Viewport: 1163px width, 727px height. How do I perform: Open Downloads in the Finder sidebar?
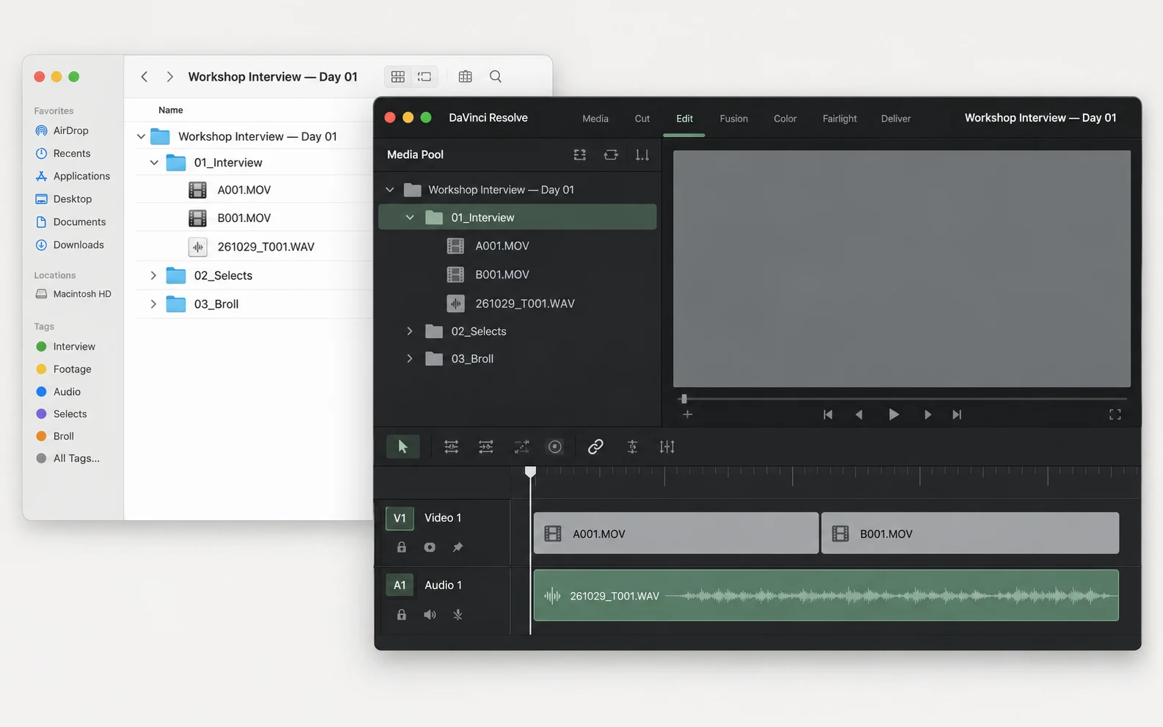point(70,245)
